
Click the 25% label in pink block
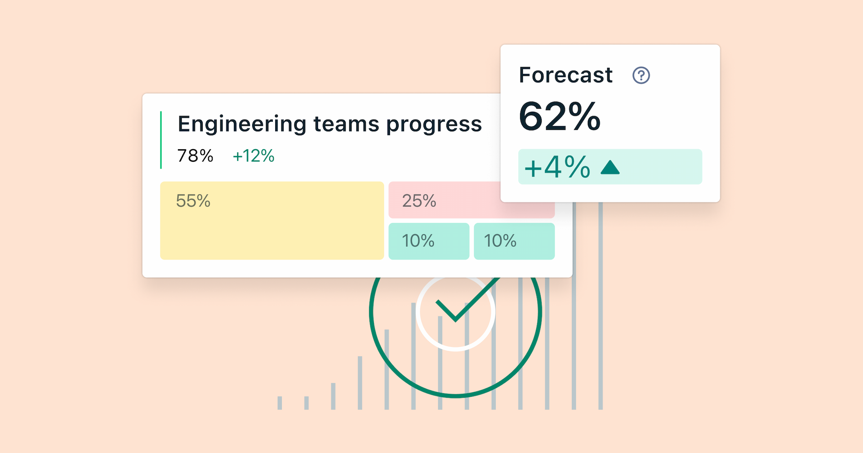tap(419, 201)
